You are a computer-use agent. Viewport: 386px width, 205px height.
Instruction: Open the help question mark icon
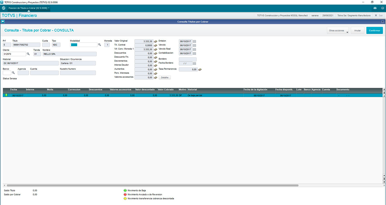click(382, 8)
